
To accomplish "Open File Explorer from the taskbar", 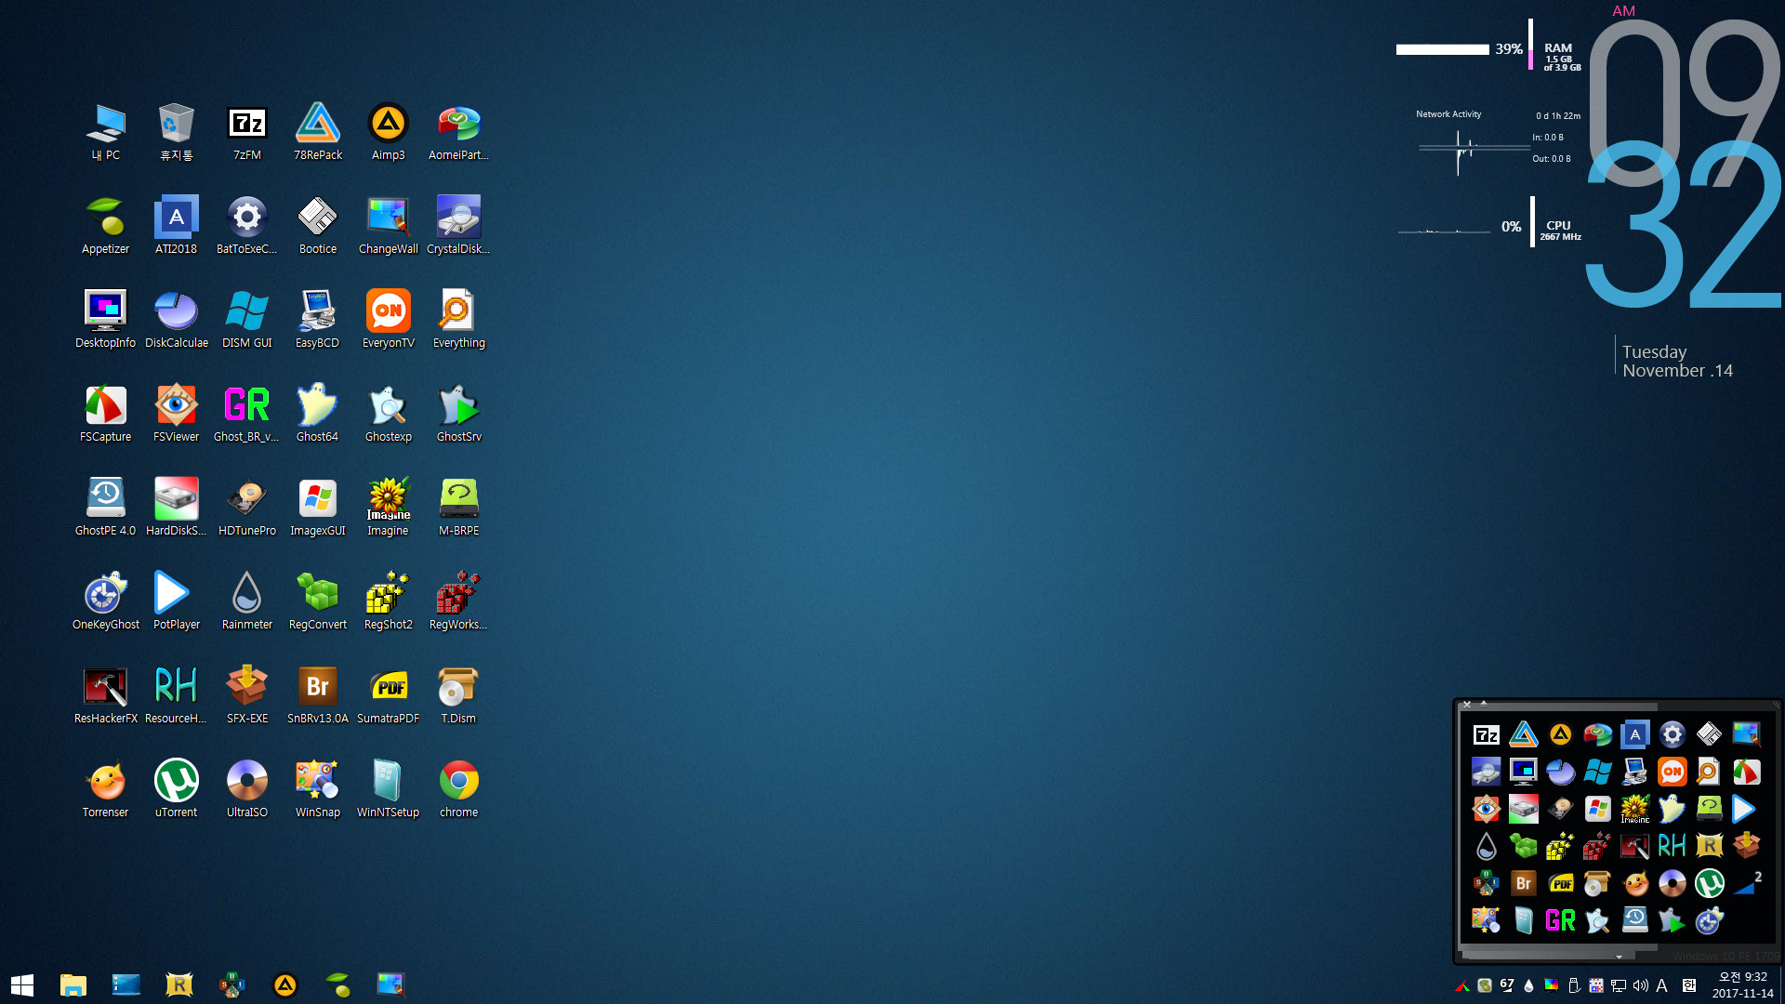I will point(73,984).
